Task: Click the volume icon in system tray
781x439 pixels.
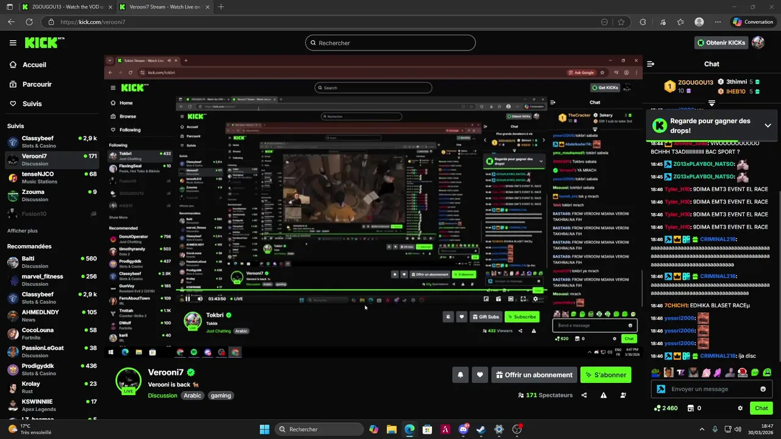Action: [738, 429]
